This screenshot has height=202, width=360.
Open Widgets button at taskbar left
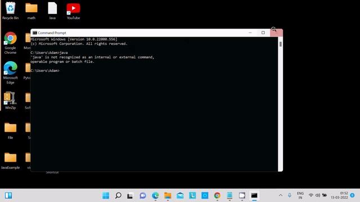[x=8, y=195]
